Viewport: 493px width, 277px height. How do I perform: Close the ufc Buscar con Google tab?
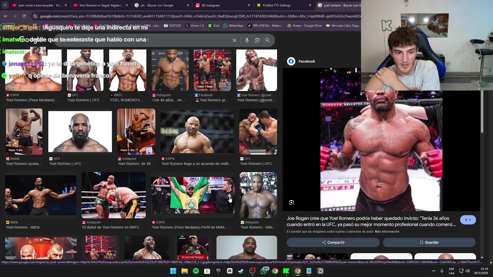coord(188,5)
